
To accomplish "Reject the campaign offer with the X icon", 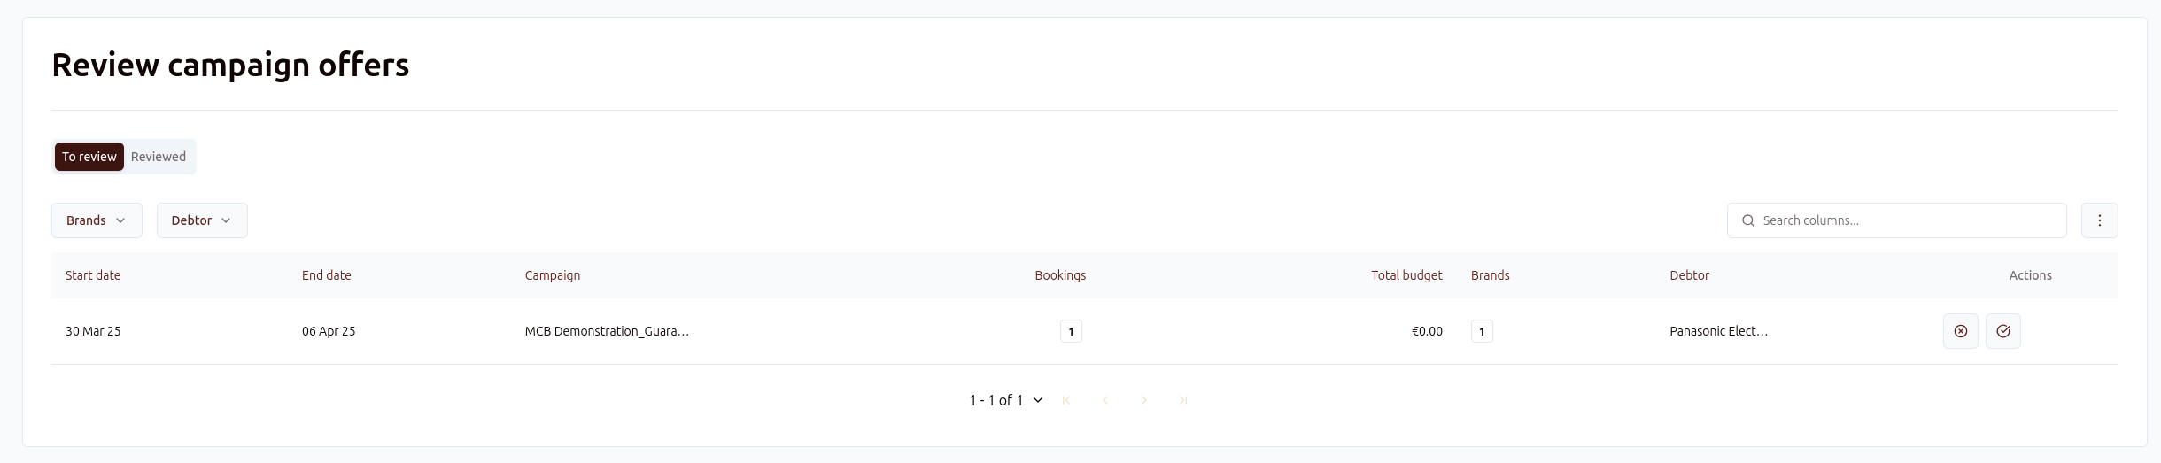I will [1960, 331].
